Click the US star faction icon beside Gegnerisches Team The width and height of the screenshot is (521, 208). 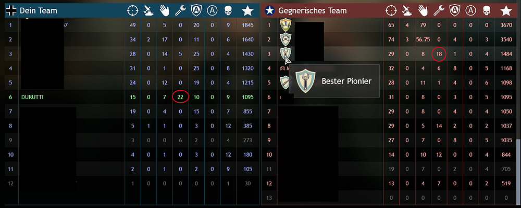[269, 10]
